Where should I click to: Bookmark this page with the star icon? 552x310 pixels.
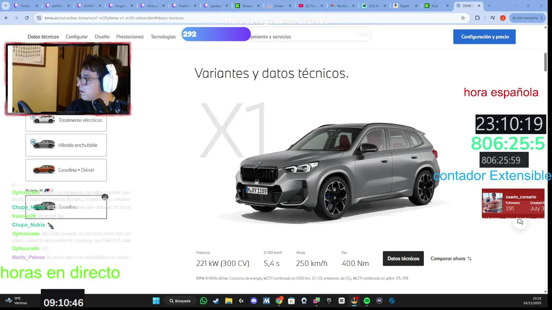[x=463, y=18]
